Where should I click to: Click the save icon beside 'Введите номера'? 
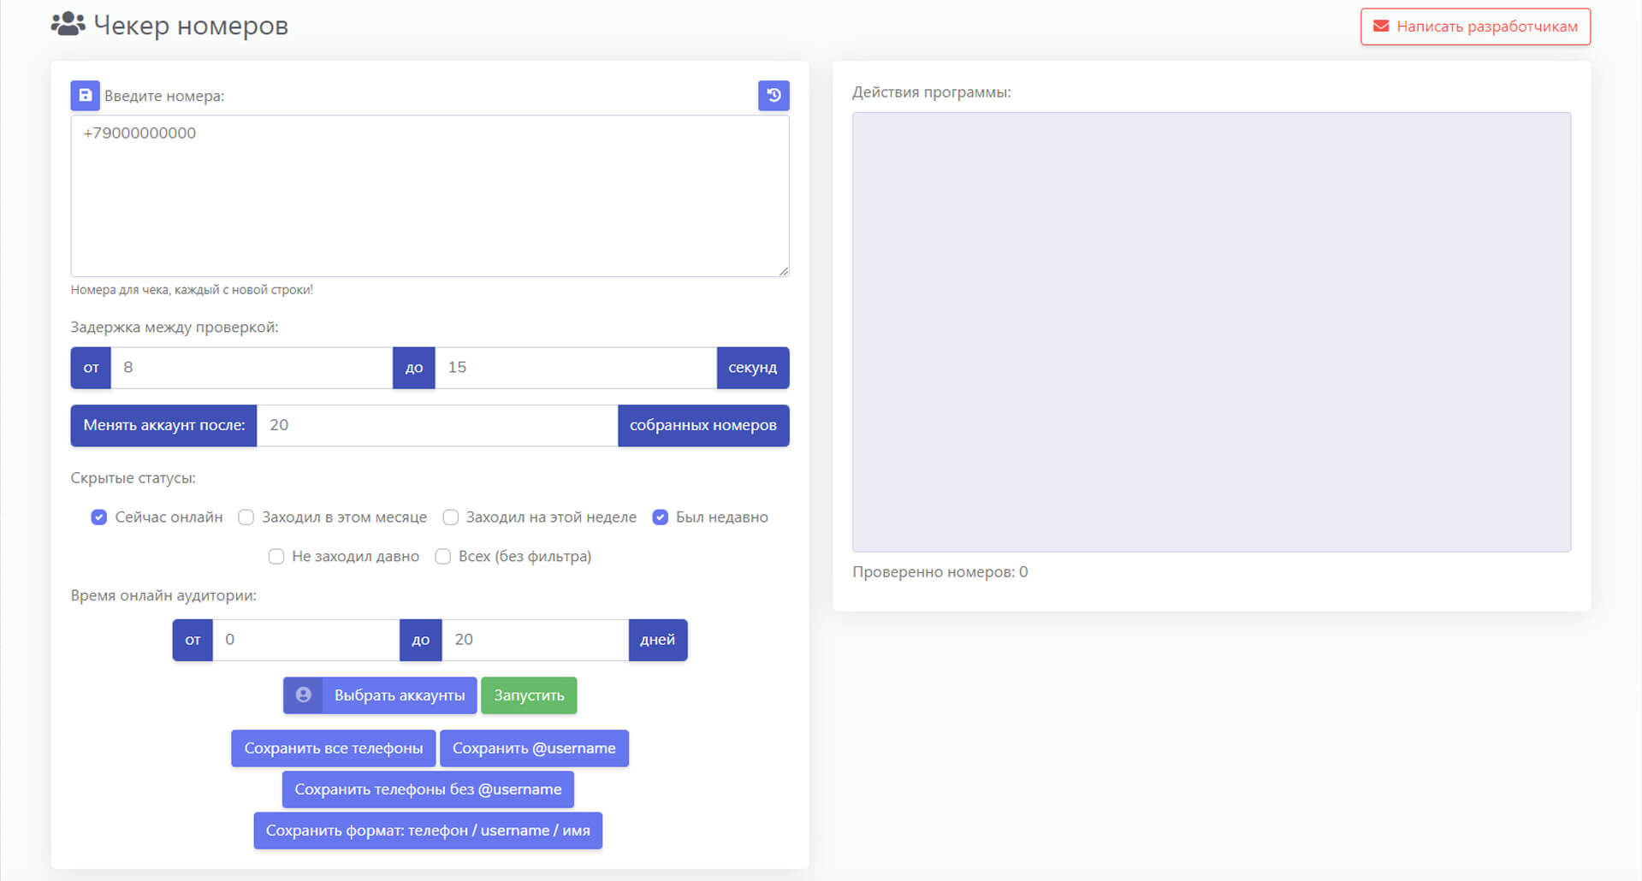(x=85, y=96)
